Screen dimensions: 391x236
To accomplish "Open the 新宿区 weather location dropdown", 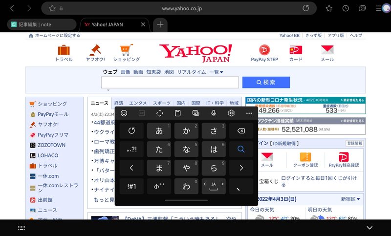I will [x=350, y=199].
